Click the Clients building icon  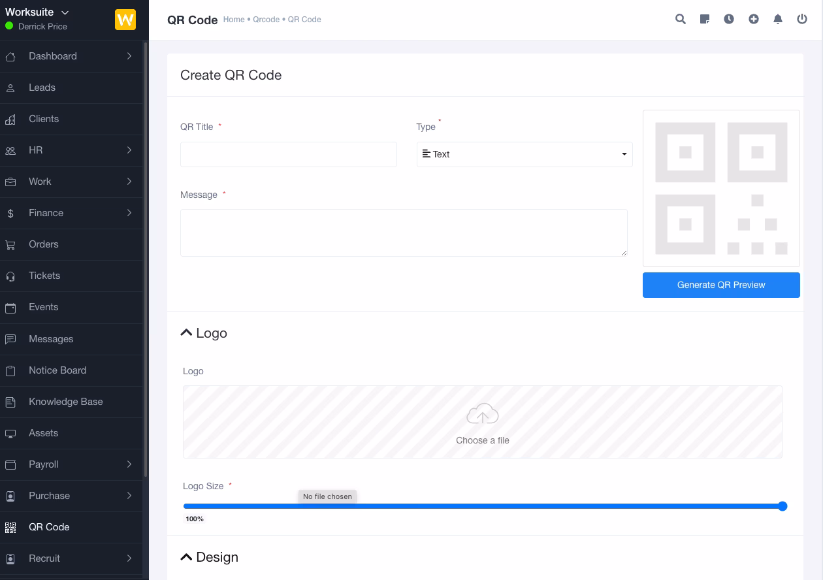(10, 120)
